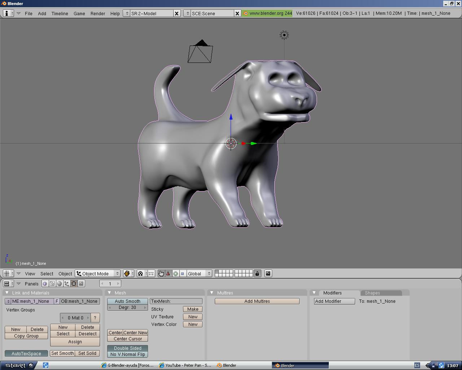Click the Add Modifier button

(x=334, y=301)
